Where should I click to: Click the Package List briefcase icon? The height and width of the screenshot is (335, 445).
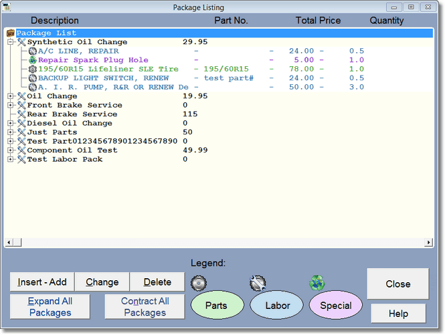point(11,33)
